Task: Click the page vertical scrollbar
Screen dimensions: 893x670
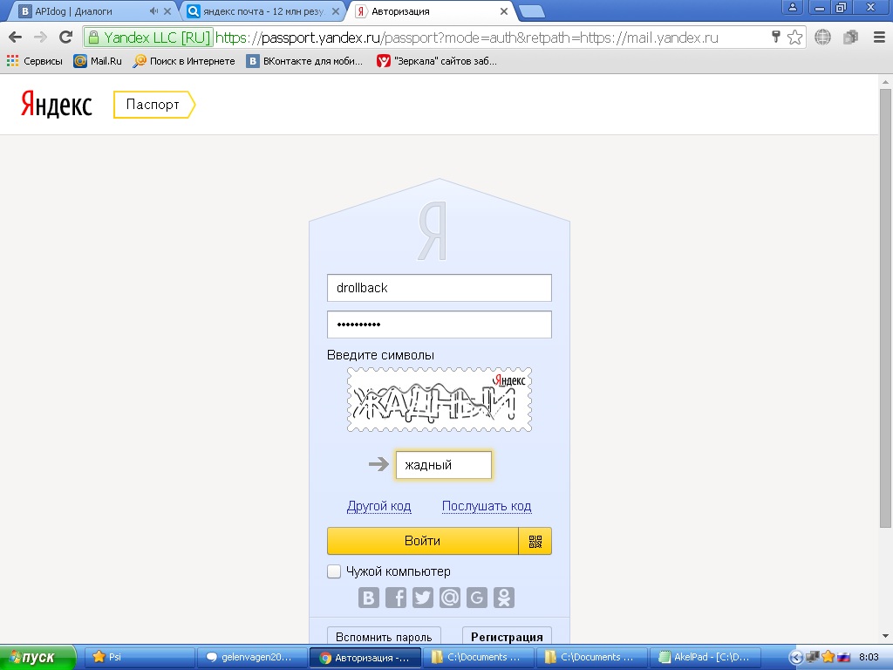Action: [885, 308]
